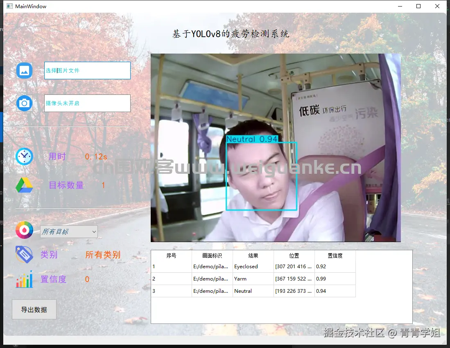Image resolution: width=450 pixels, height=348 pixels.
Task: Select the Eyeclosed row in the results table
Action: [253, 266]
